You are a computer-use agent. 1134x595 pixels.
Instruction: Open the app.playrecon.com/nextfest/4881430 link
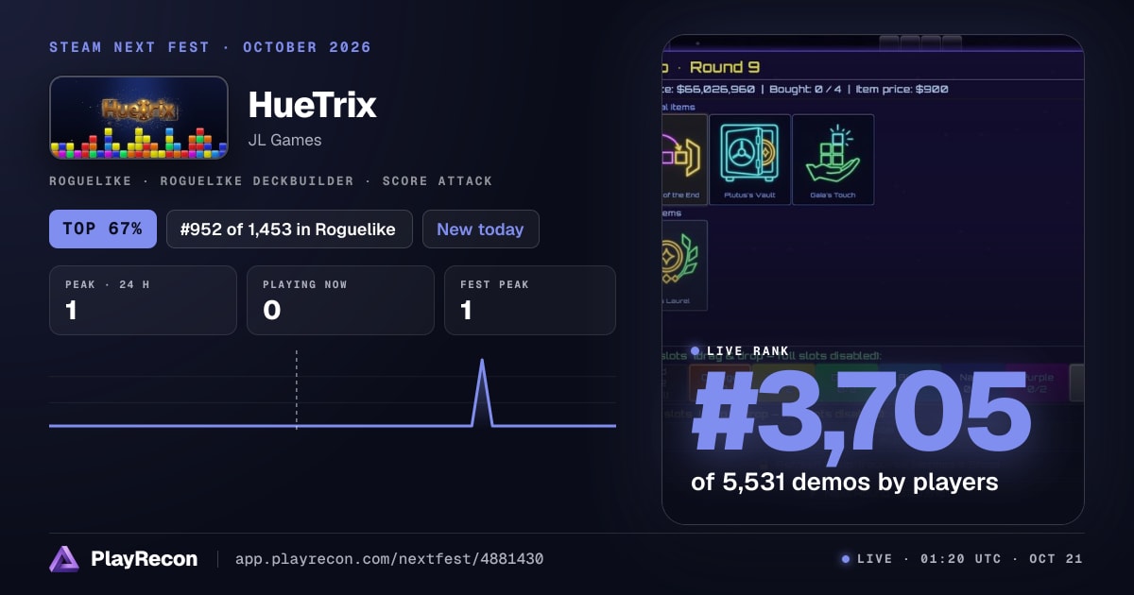389,559
